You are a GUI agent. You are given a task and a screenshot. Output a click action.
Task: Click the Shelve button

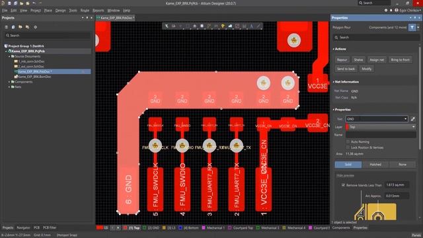click(x=358, y=60)
